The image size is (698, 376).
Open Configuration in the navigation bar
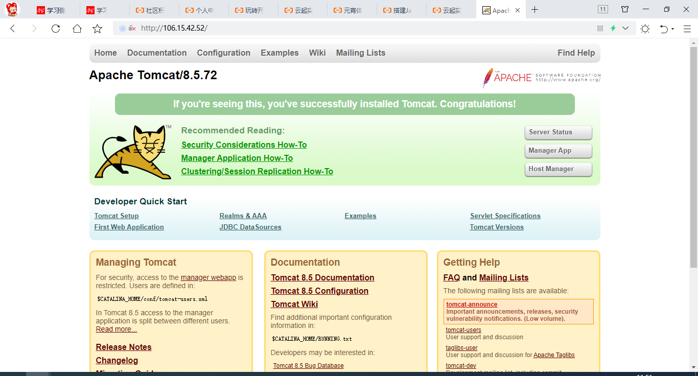click(x=224, y=53)
